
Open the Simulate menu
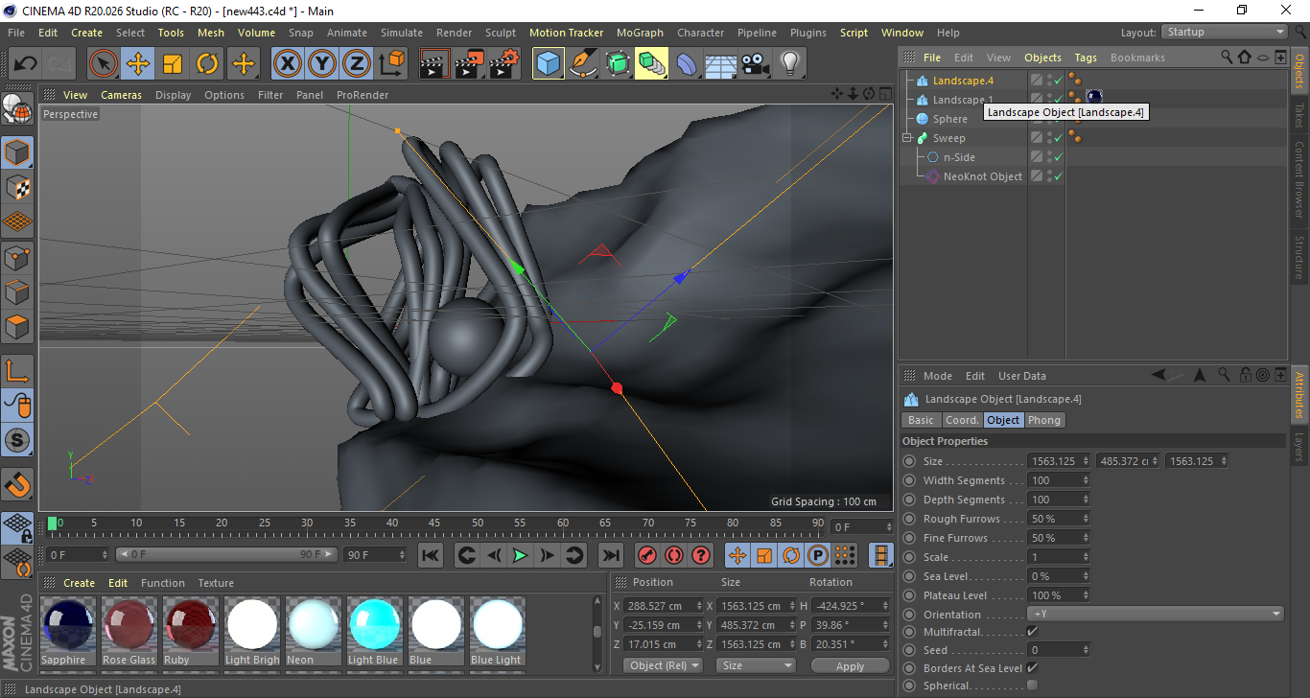tap(402, 33)
